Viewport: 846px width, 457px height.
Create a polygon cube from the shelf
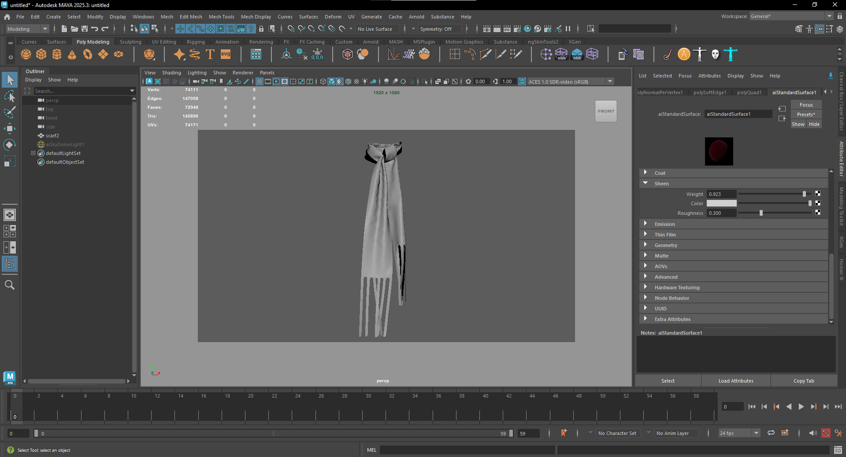pyautogui.click(x=41, y=54)
